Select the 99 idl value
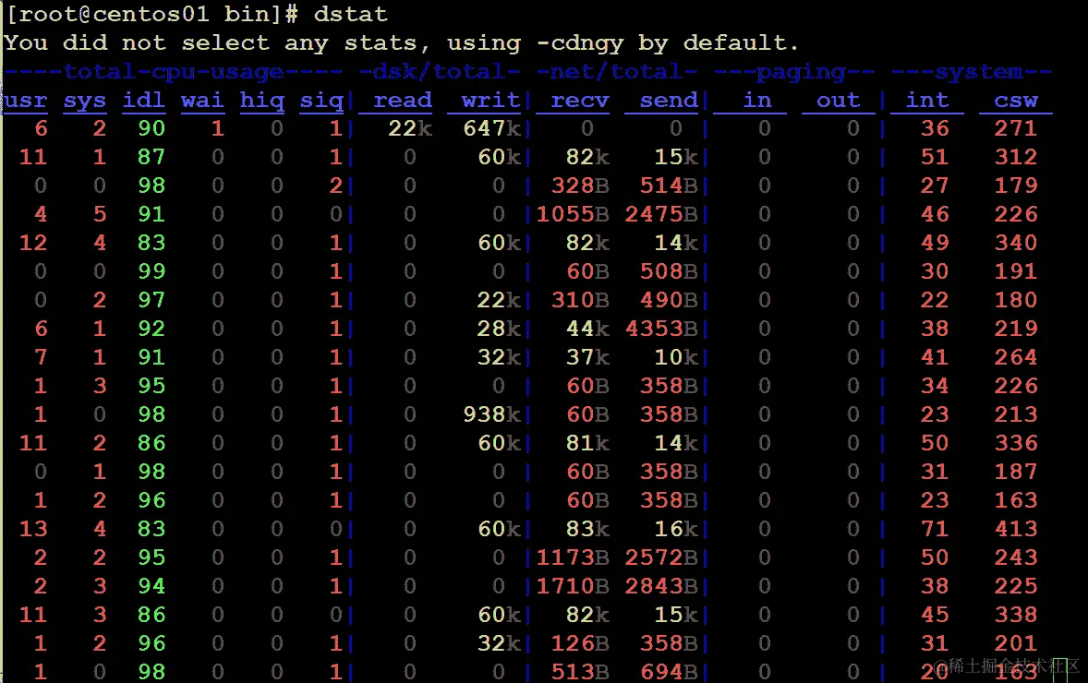Viewport: 1088px width, 683px height. coord(151,271)
